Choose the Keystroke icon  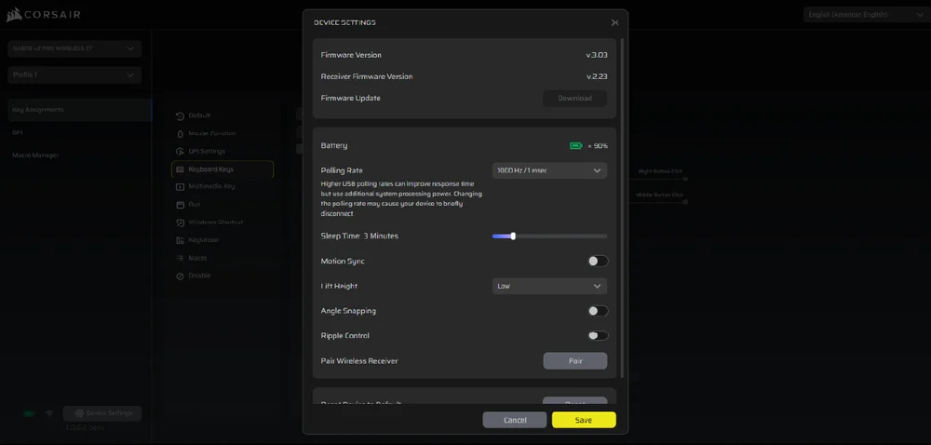coord(181,240)
